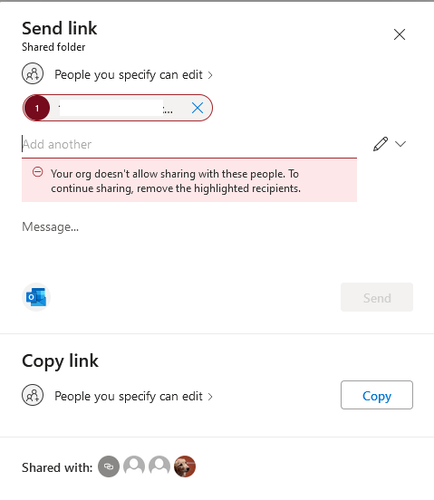Open Copy link 'People you specify can edit' settings
The image size is (434, 500).
[x=133, y=397]
